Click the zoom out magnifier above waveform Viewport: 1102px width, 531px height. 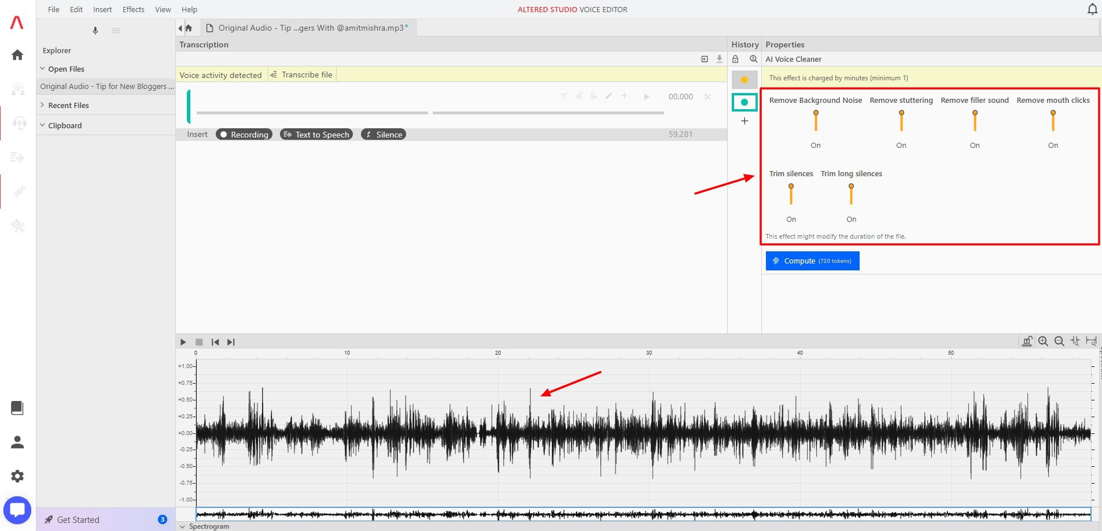[x=1059, y=341]
